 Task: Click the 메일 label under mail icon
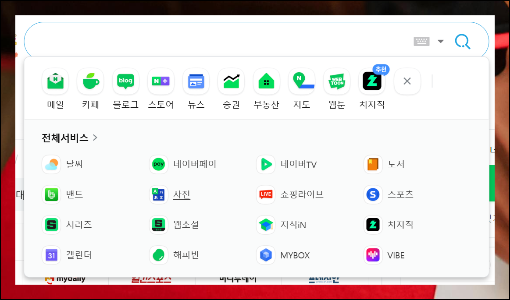[x=55, y=105]
